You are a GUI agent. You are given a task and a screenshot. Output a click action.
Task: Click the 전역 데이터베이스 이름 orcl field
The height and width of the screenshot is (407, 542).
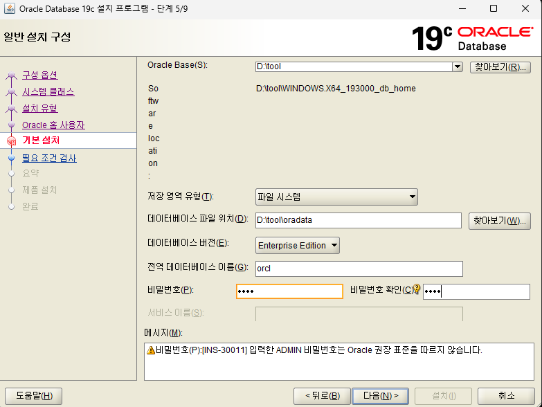point(359,269)
